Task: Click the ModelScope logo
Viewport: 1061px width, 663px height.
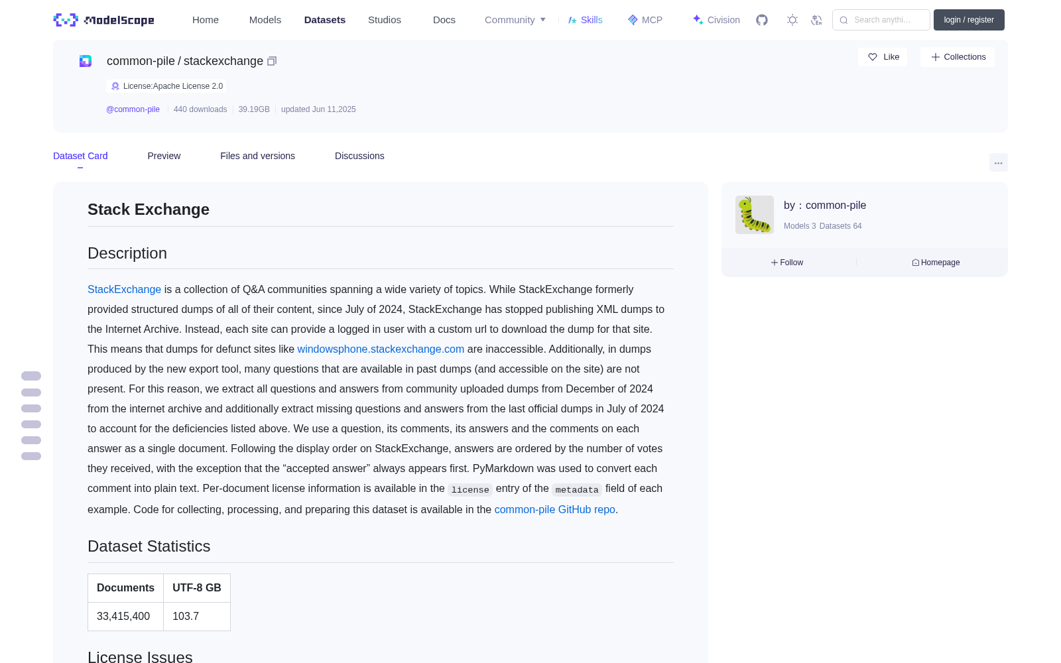Action: tap(104, 20)
